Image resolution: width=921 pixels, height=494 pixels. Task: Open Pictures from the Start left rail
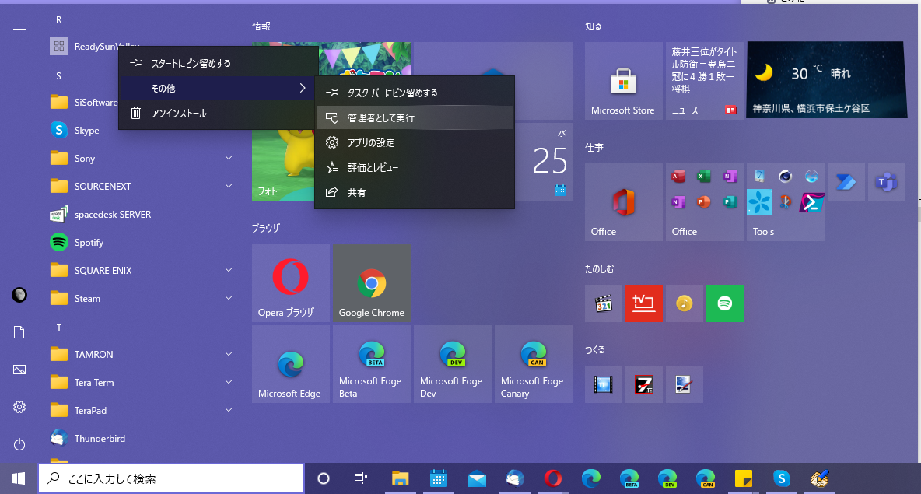point(19,370)
